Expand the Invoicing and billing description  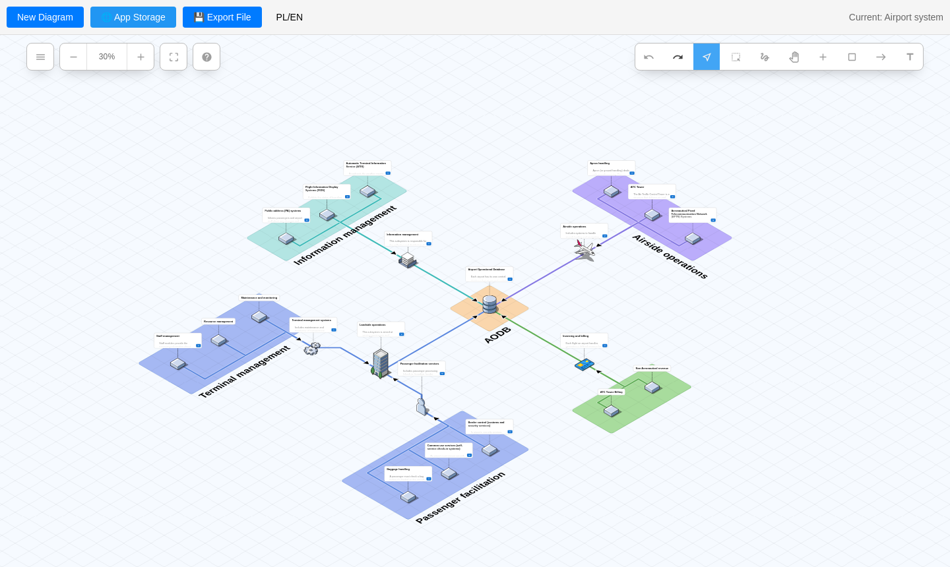coord(605,345)
